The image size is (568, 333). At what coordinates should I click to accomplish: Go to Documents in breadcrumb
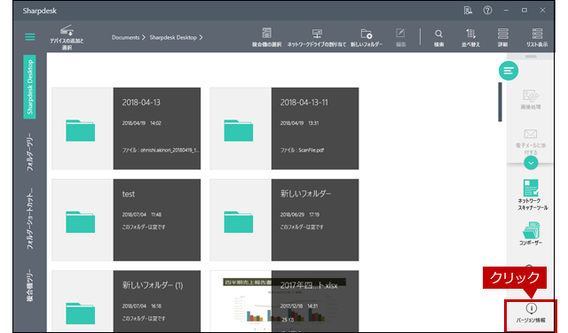[x=125, y=37]
